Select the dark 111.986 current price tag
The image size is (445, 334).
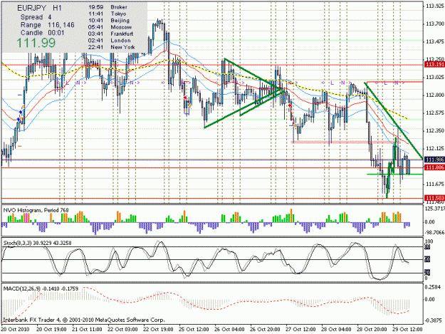pos(434,160)
